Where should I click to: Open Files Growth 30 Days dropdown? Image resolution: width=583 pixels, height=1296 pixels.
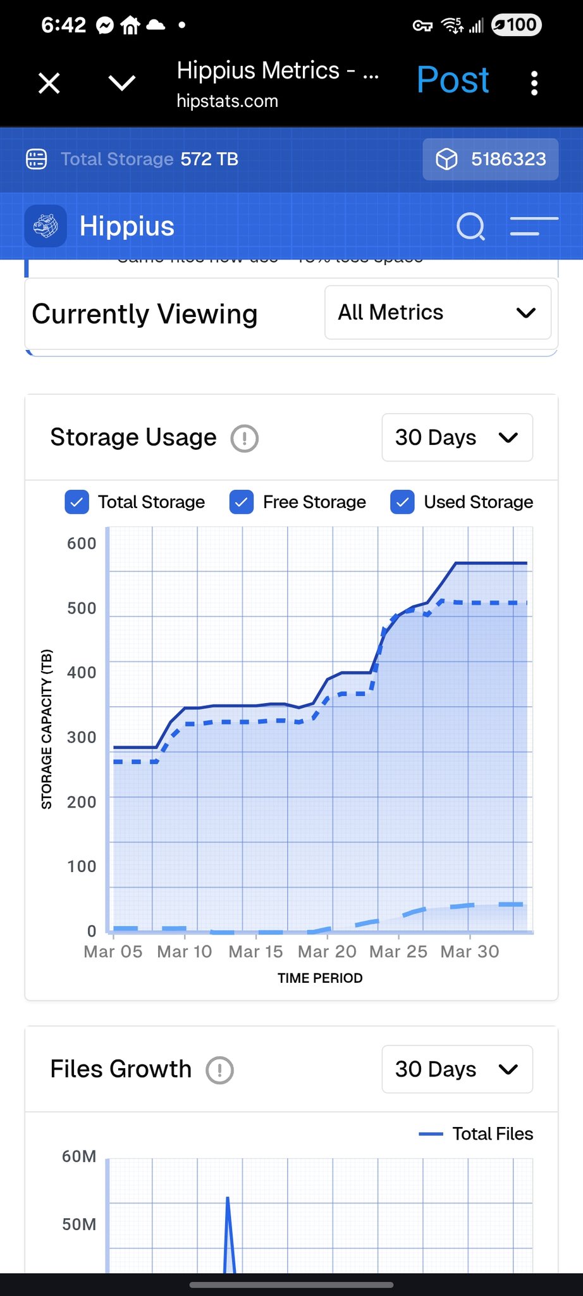tap(457, 1069)
